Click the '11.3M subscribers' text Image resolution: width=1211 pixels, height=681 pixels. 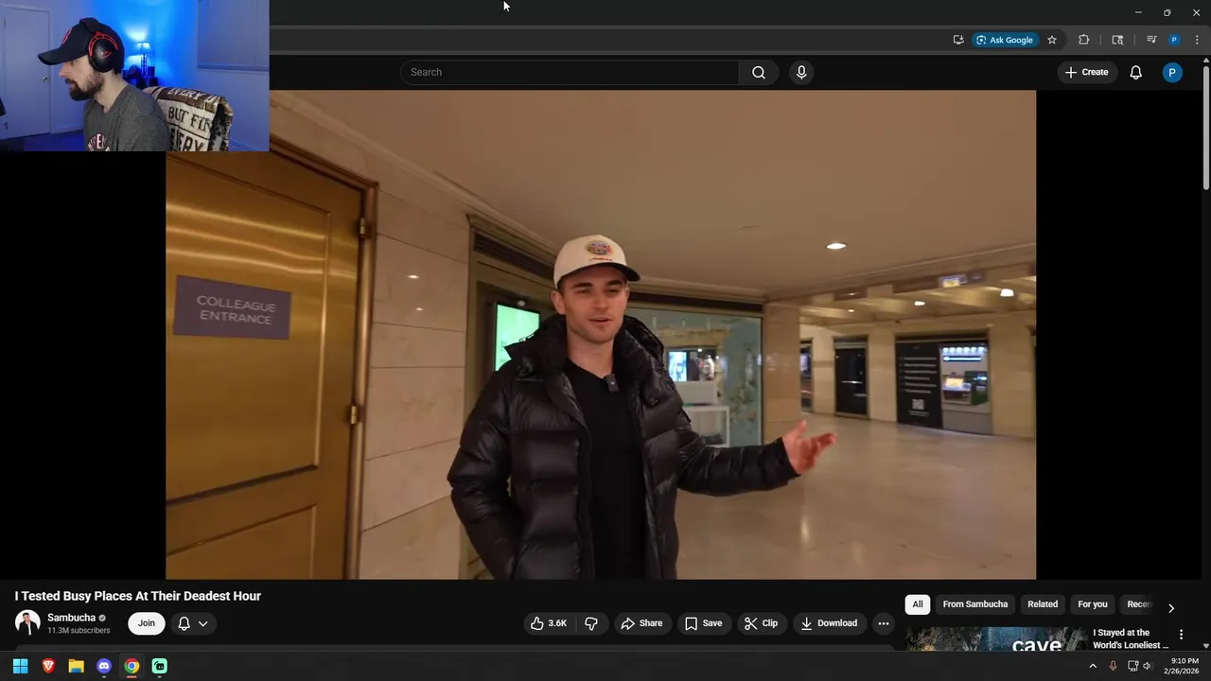pyautogui.click(x=79, y=631)
